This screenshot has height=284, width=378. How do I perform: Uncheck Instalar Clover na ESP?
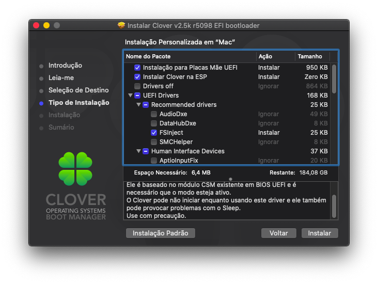point(137,77)
